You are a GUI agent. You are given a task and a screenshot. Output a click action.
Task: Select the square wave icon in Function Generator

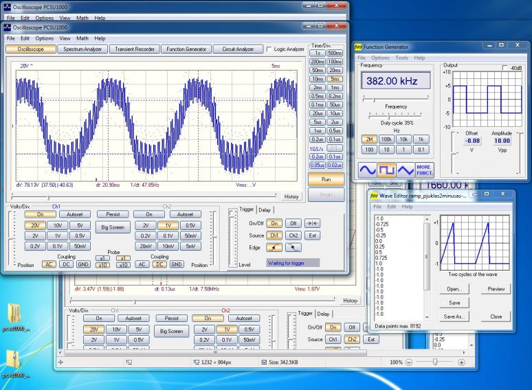(x=387, y=170)
